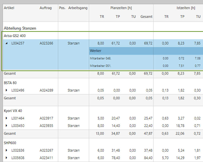Click the TR sub-header under Istzeiten
The image size is (203, 162).
(x=166, y=16)
